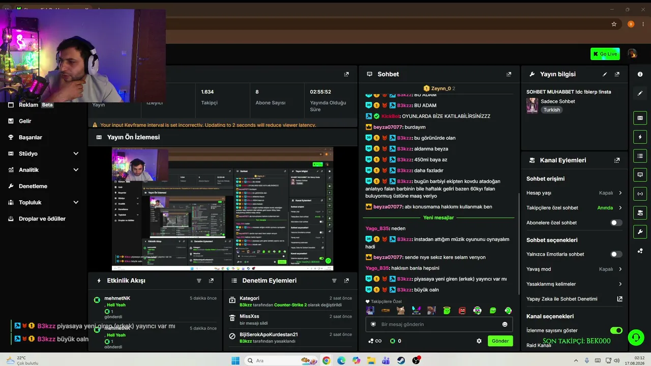651x366 pixels.
Task: Open chat settings gear icon
Action: [x=479, y=341]
